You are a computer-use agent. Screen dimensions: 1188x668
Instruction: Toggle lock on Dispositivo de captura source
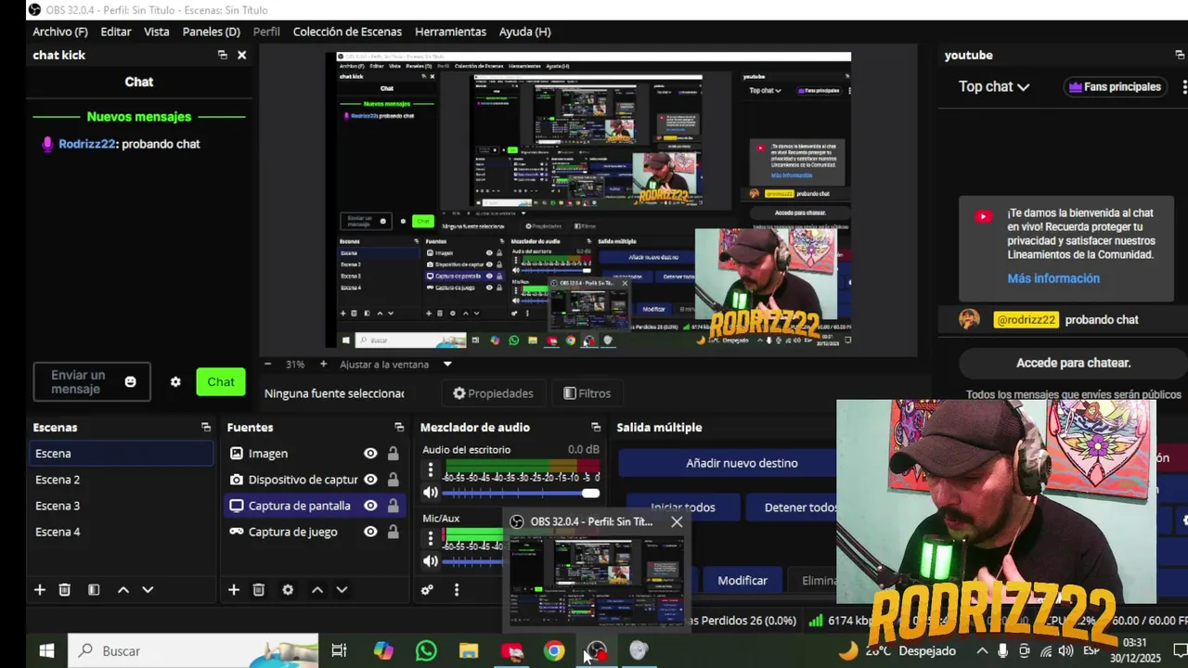(393, 479)
